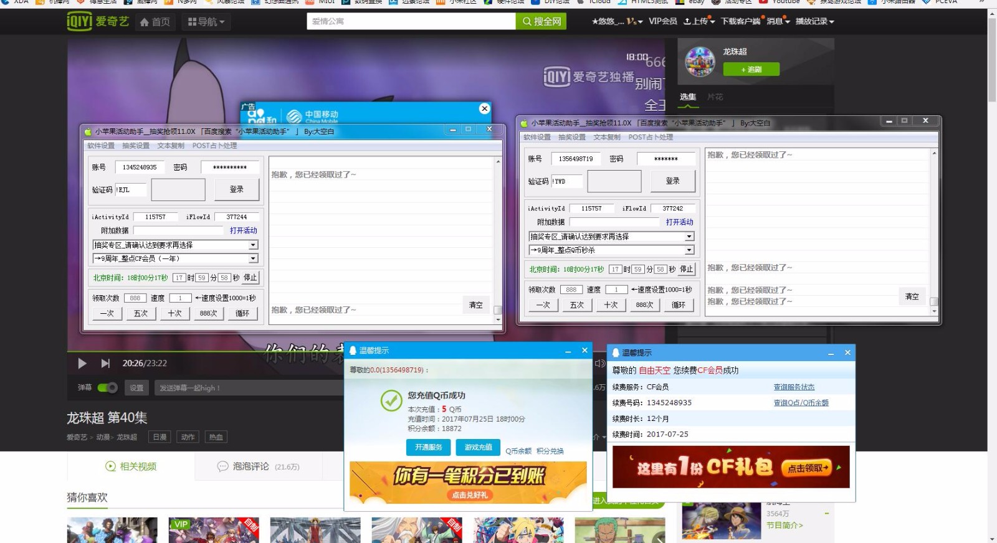The image size is (997, 543).
Task: Click 下载客户端 in header
Action: click(x=740, y=21)
